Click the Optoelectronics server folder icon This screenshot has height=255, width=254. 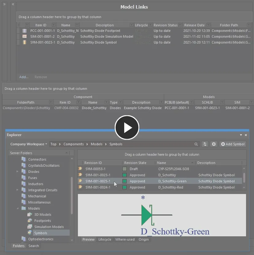(24, 239)
